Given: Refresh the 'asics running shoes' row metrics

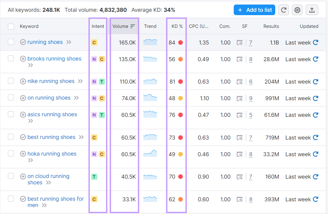Looking at the screenshot, I should point(316,115).
